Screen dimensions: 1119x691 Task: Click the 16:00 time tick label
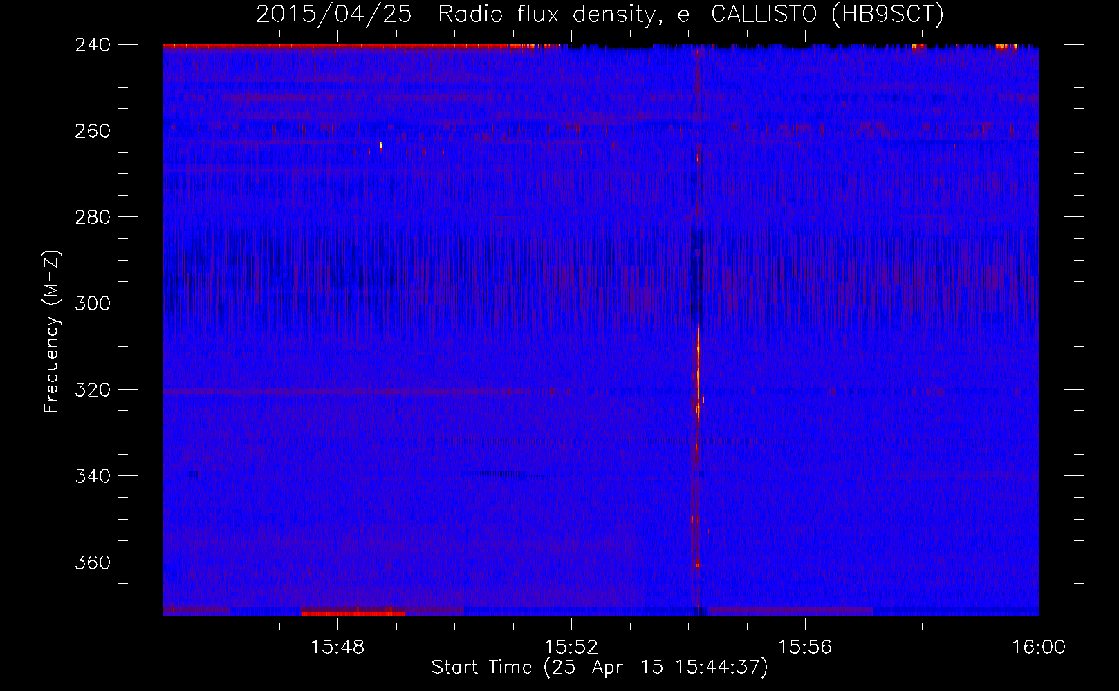[1039, 647]
